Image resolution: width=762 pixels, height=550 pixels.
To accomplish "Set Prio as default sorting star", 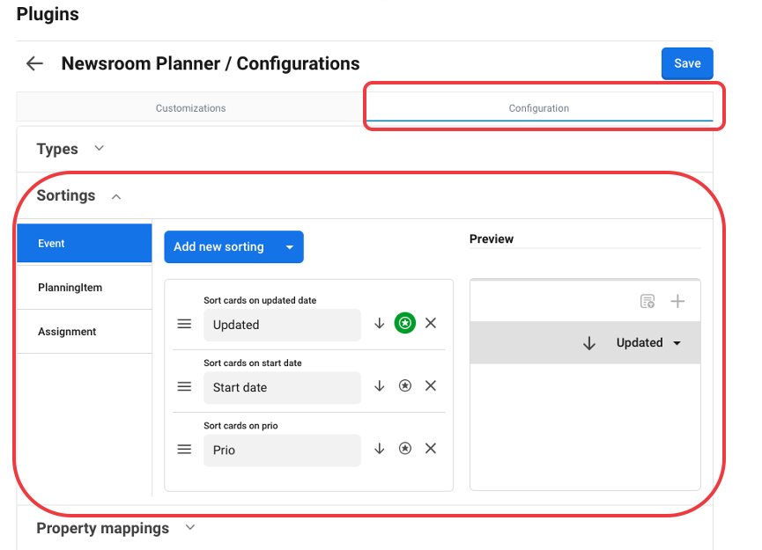I will pos(404,448).
